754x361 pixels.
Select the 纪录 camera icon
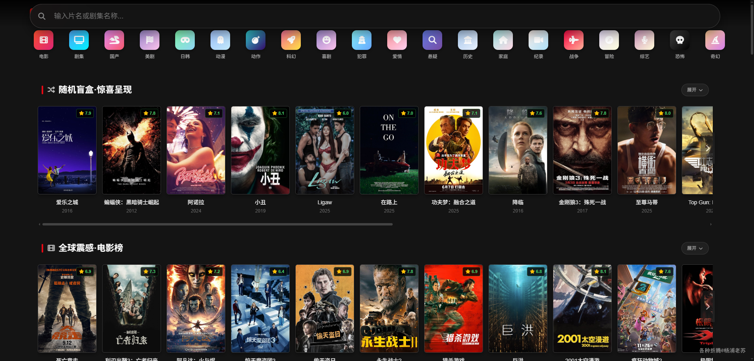coord(538,40)
